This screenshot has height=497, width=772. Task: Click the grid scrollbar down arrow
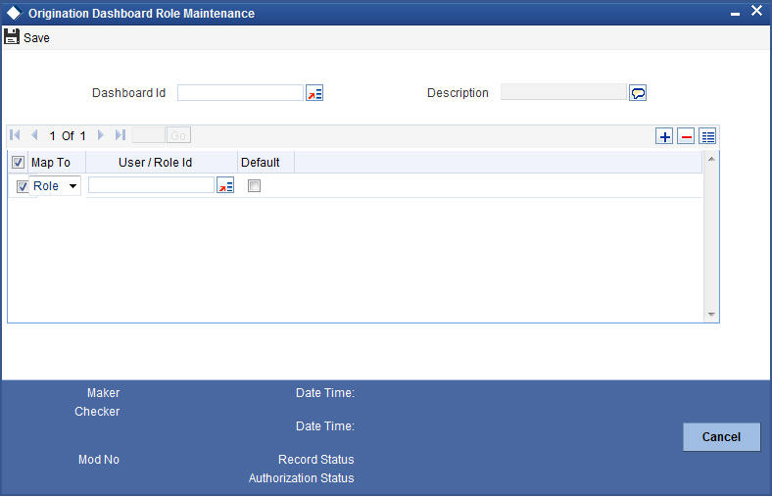pos(711,315)
